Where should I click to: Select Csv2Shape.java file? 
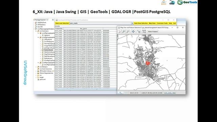click(x=49, y=41)
